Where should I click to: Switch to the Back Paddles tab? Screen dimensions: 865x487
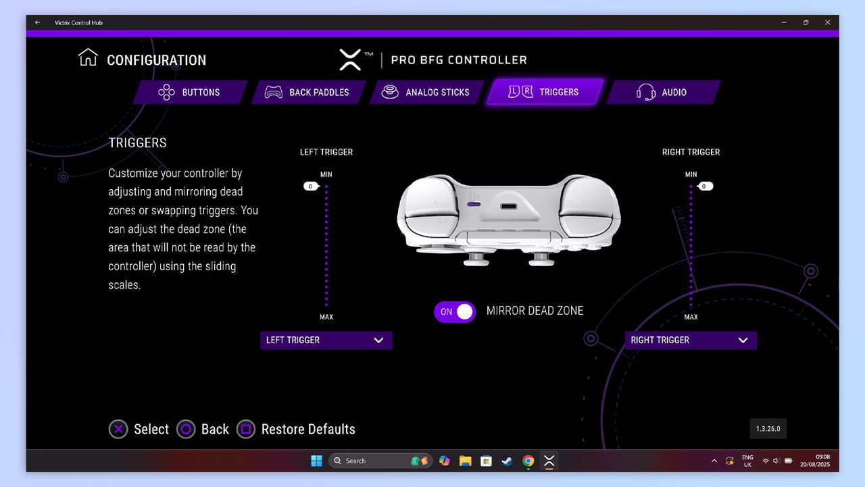coord(309,93)
